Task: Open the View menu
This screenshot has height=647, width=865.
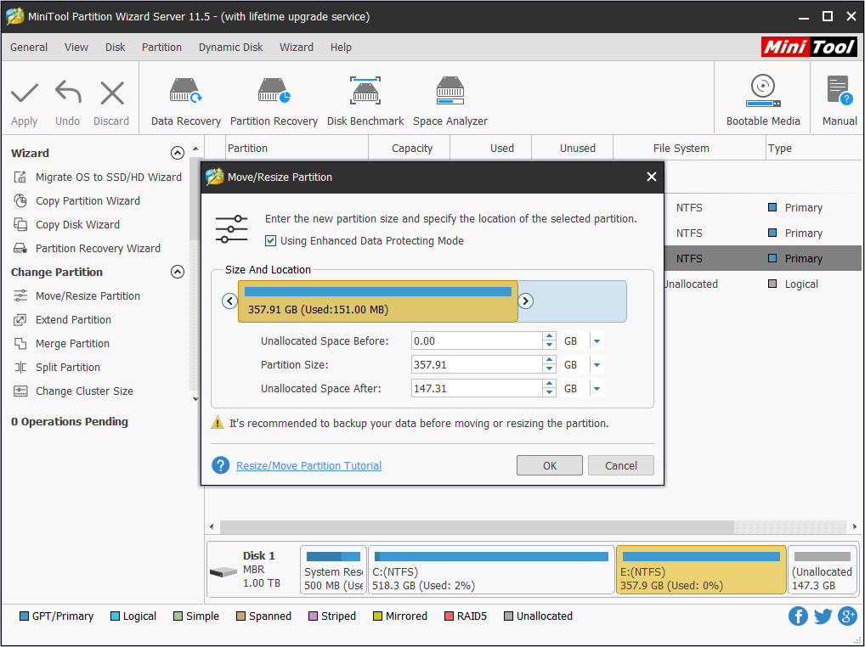Action: (76, 48)
